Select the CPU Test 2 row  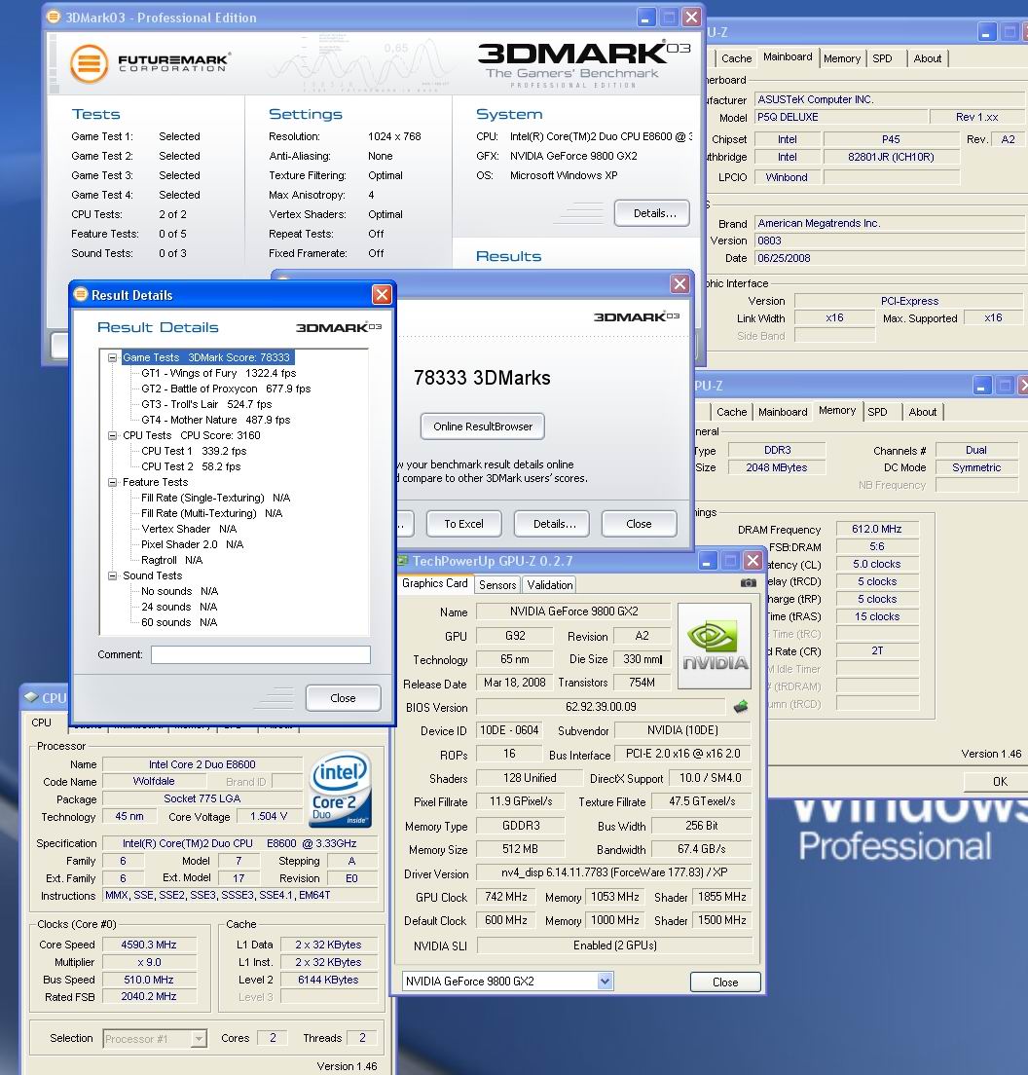[x=191, y=466]
